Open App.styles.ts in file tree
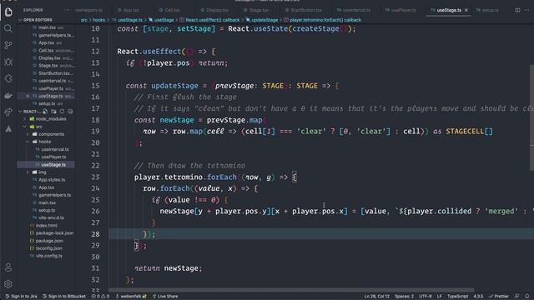 pos(52,180)
